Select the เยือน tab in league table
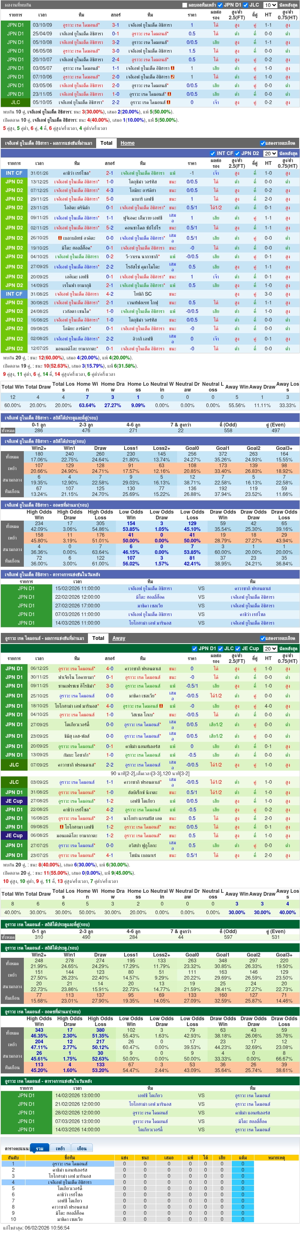Viewport: 300px width, 1237px height. point(82,1148)
